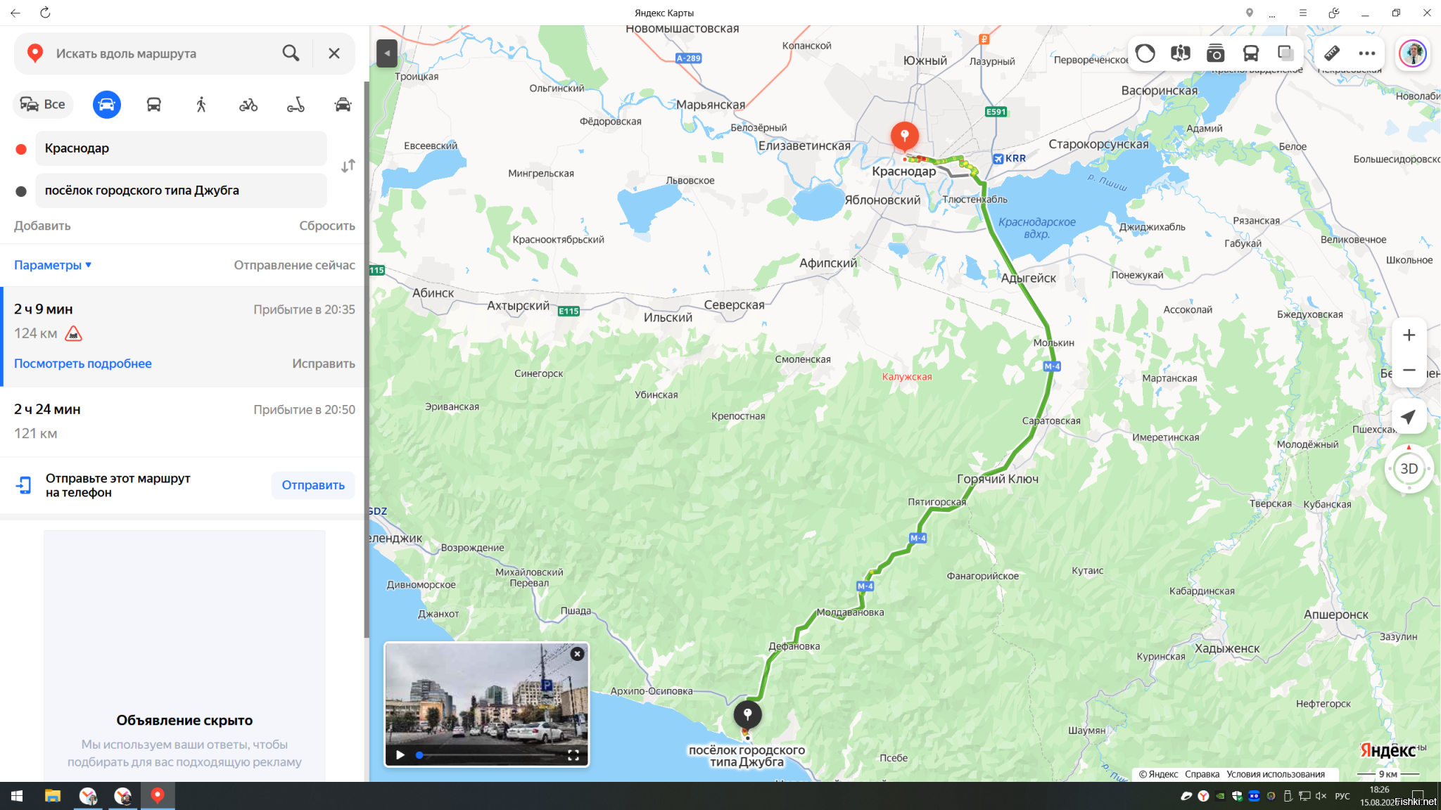Click the left panel vertical scrollbar

click(x=367, y=359)
